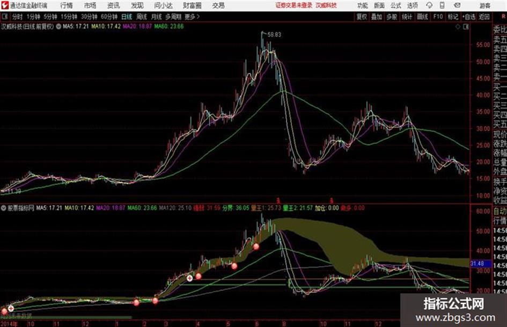
Task: Click the 标记 mark toolbar button
Action: click(453, 17)
